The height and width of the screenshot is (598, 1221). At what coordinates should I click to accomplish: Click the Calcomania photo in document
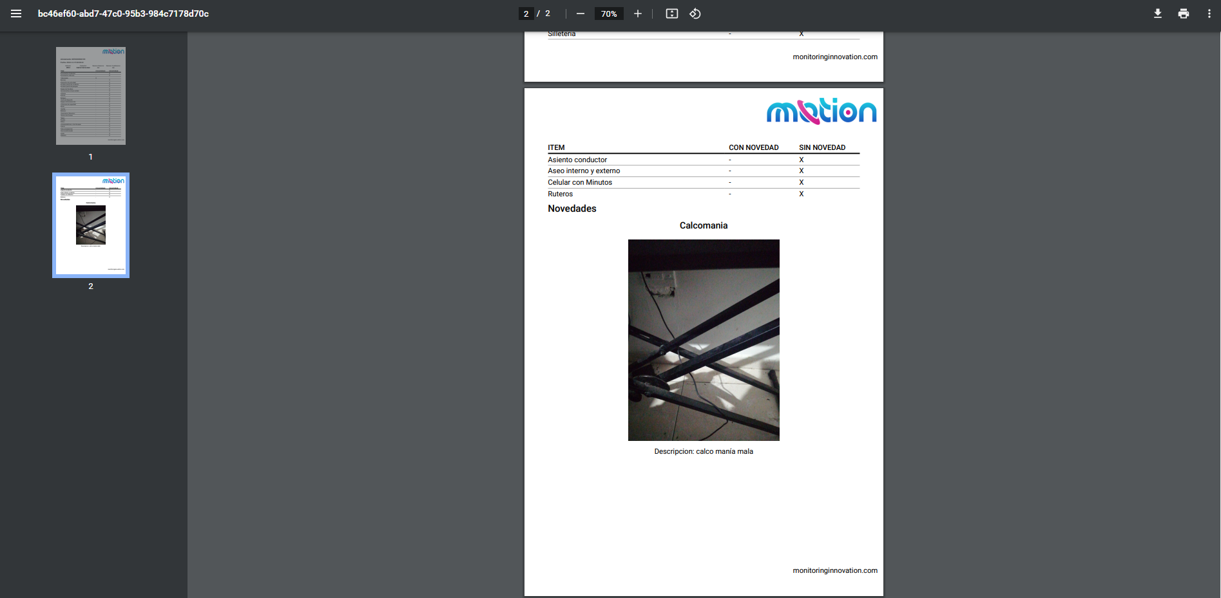[704, 340]
